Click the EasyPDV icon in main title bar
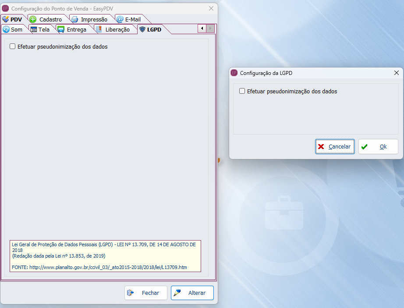The width and height of the screenshot is (404, 308). (x=6, y=8)
